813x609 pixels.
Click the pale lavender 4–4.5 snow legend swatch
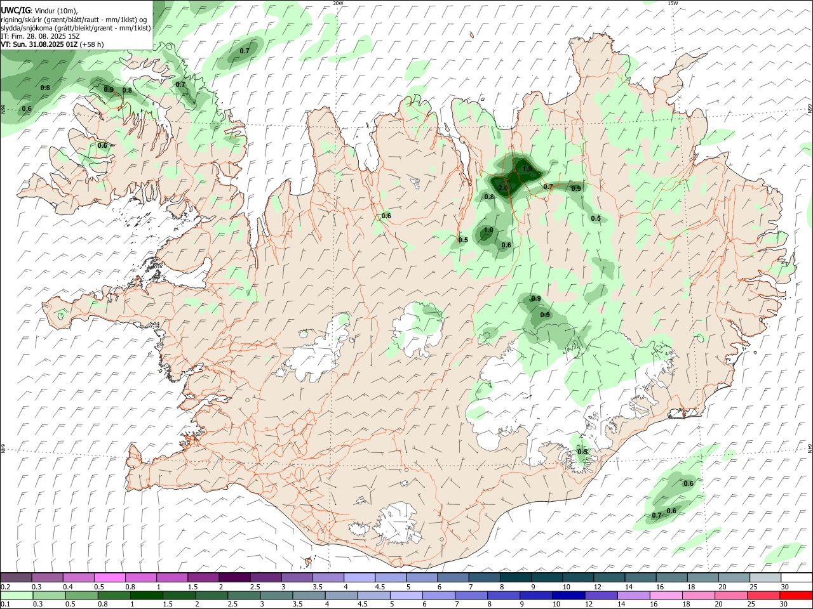click(x=359, y=577)
